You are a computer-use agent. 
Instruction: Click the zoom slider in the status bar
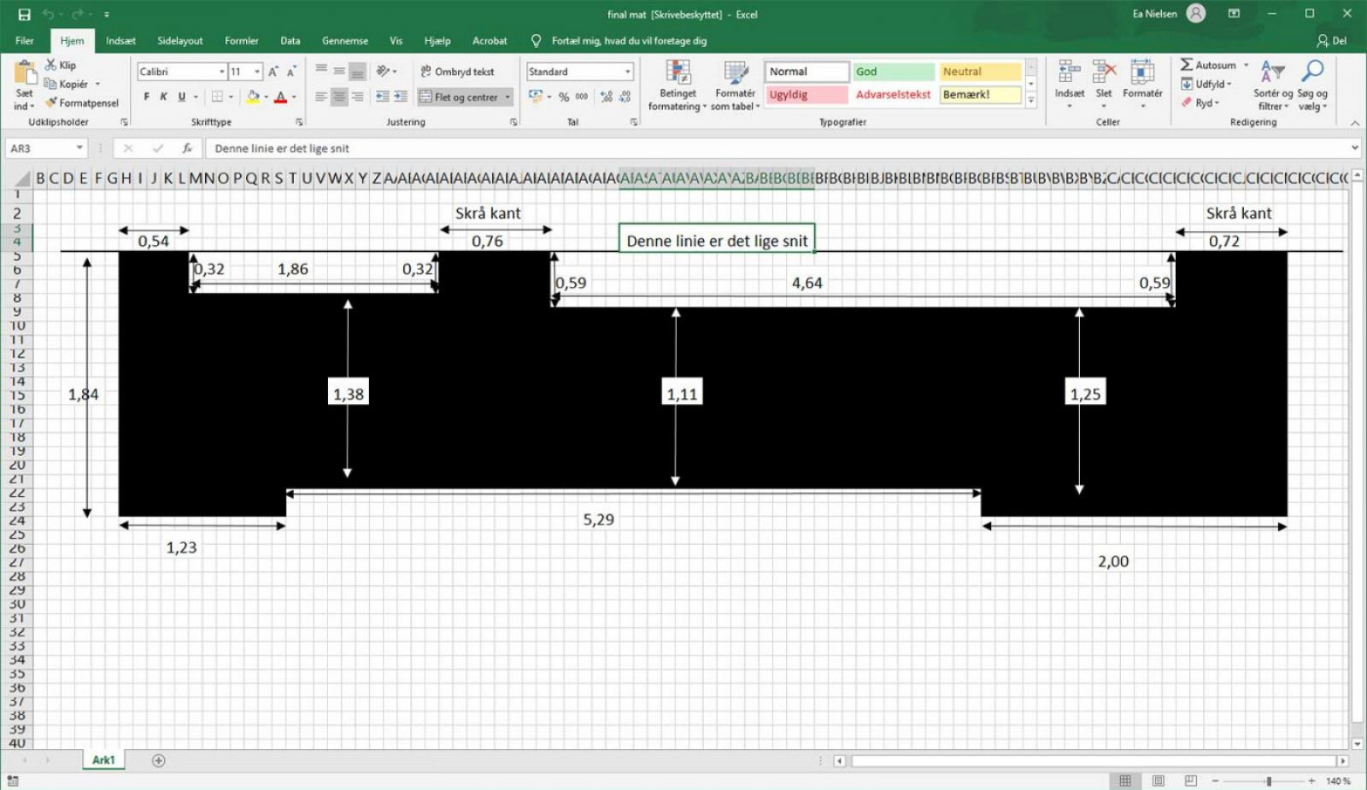[1269, 781]
